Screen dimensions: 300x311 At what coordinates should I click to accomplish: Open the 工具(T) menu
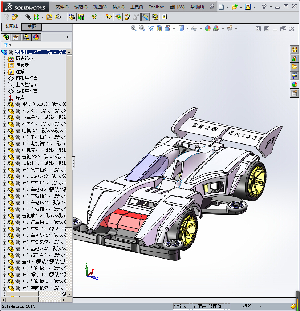[137, 7]
